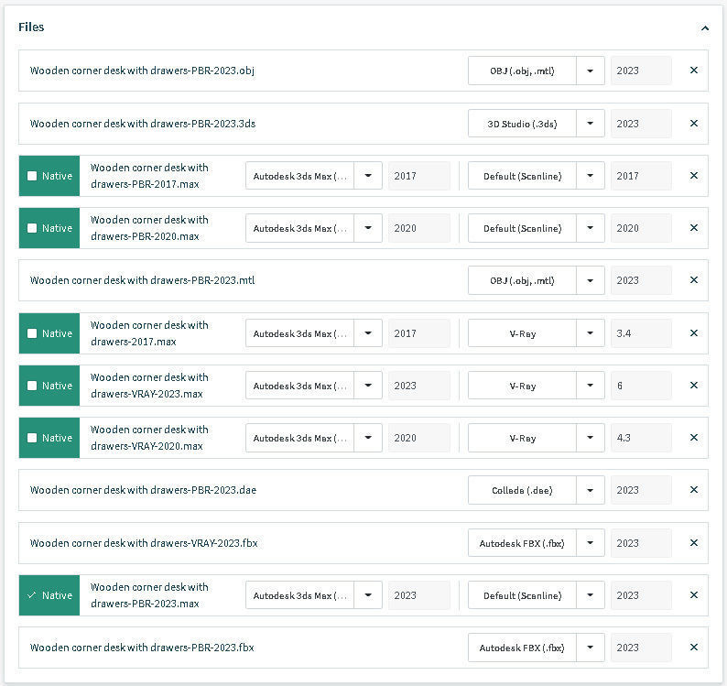Delete the VRAY-2023.fbx file row
Viewport: 727px width, 686px height.
coord(693,543)
